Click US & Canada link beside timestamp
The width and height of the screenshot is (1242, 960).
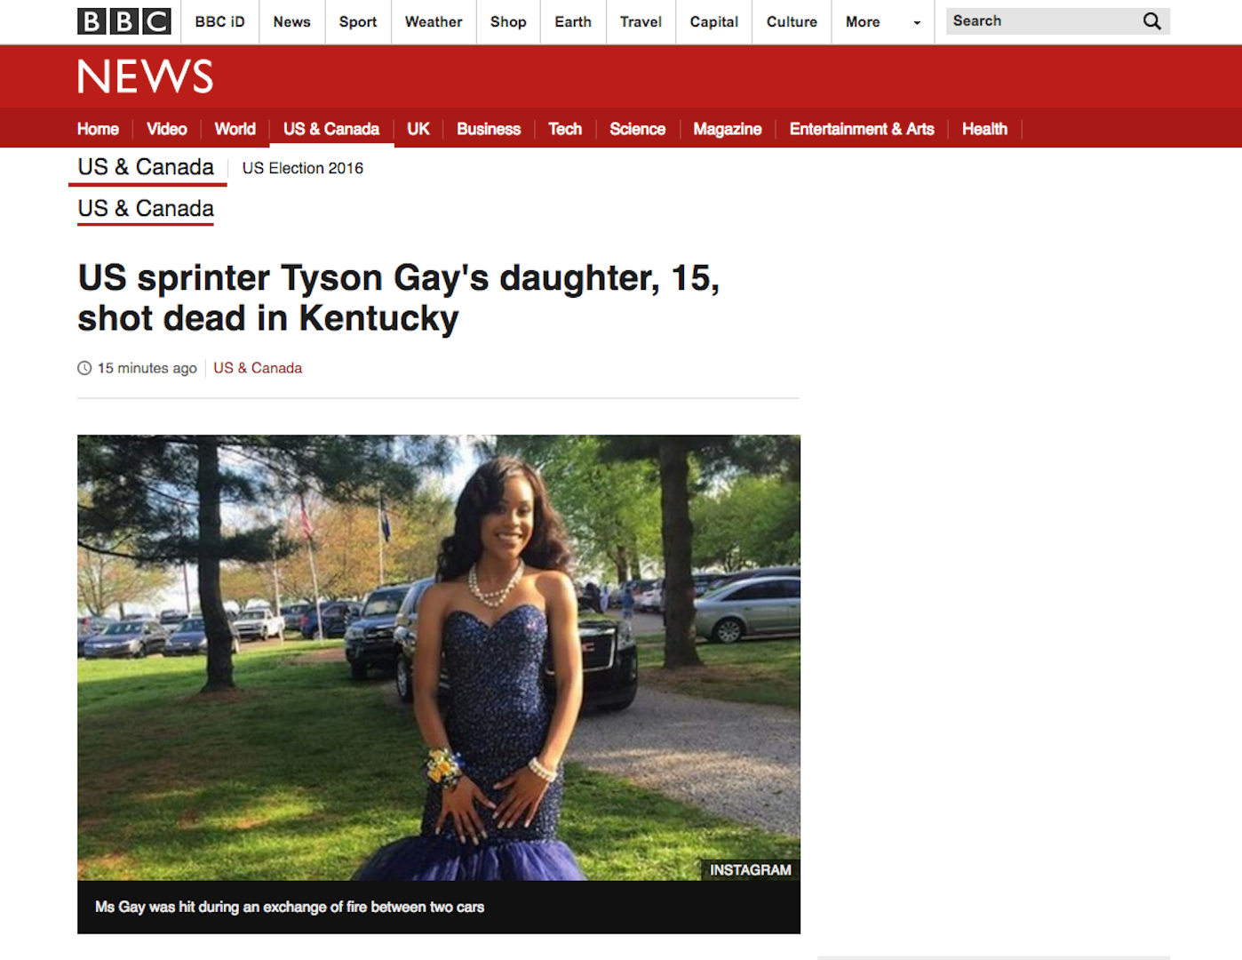point(258,368)
